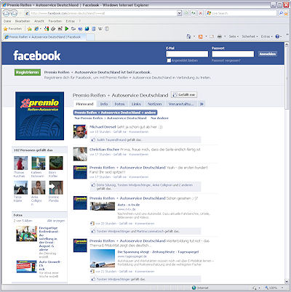Click the Facebook logo

(x=37, y=55)
